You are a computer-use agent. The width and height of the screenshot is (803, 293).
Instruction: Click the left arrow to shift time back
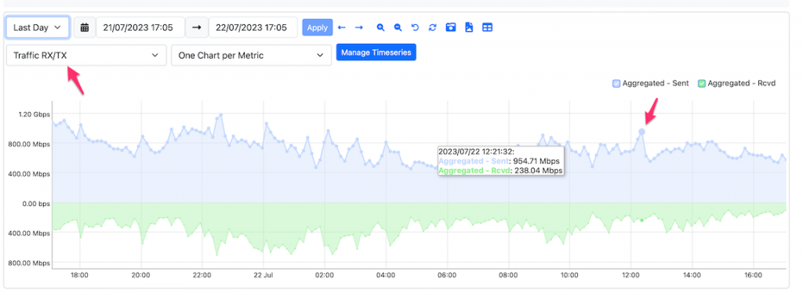[342, 27]
